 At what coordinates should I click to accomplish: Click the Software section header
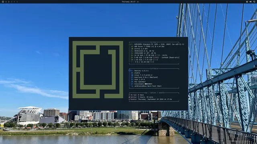coord(154,68)
